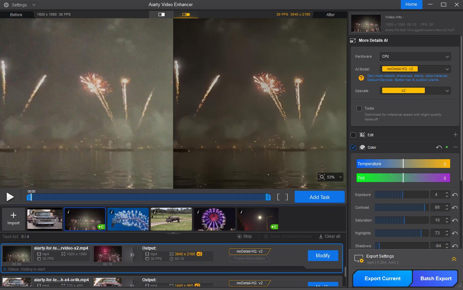
Task: Open the Settings menu
Action: coord(19,5)
